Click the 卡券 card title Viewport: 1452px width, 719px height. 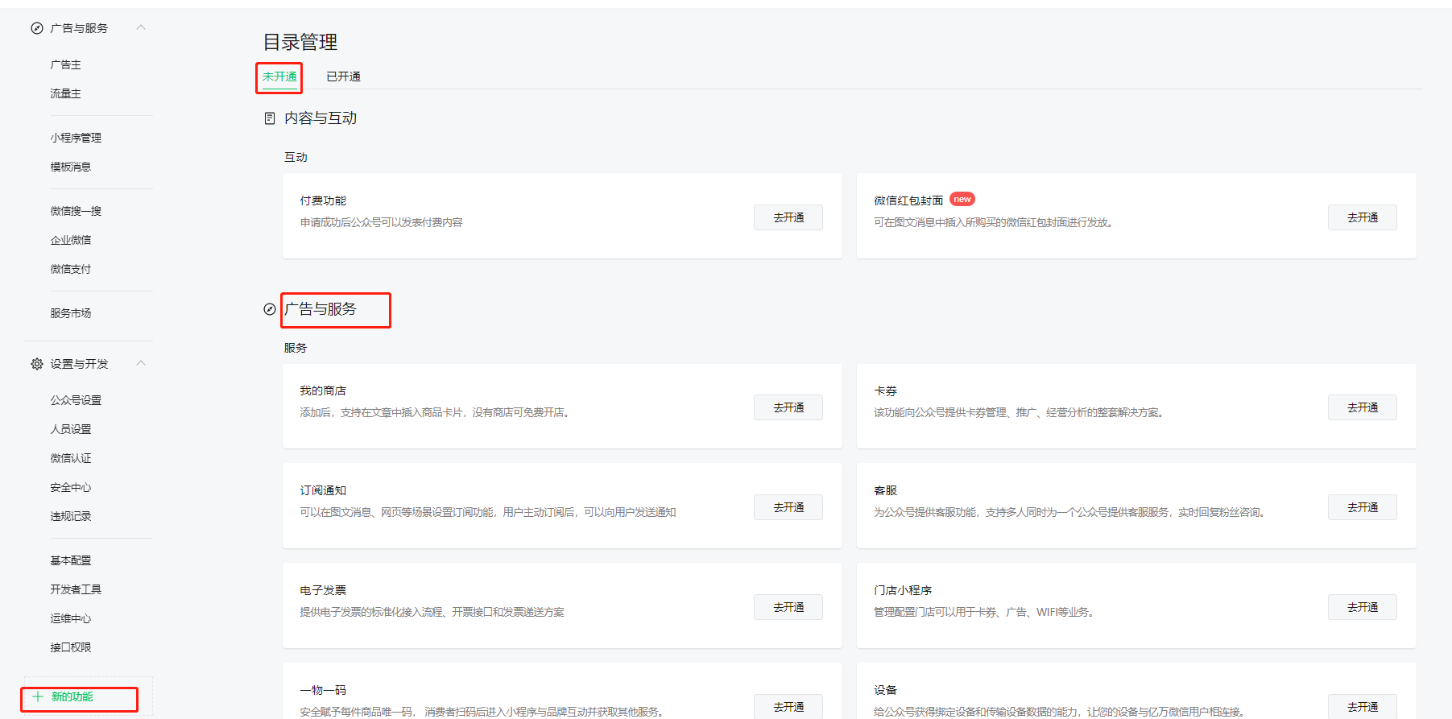point(885,390)
